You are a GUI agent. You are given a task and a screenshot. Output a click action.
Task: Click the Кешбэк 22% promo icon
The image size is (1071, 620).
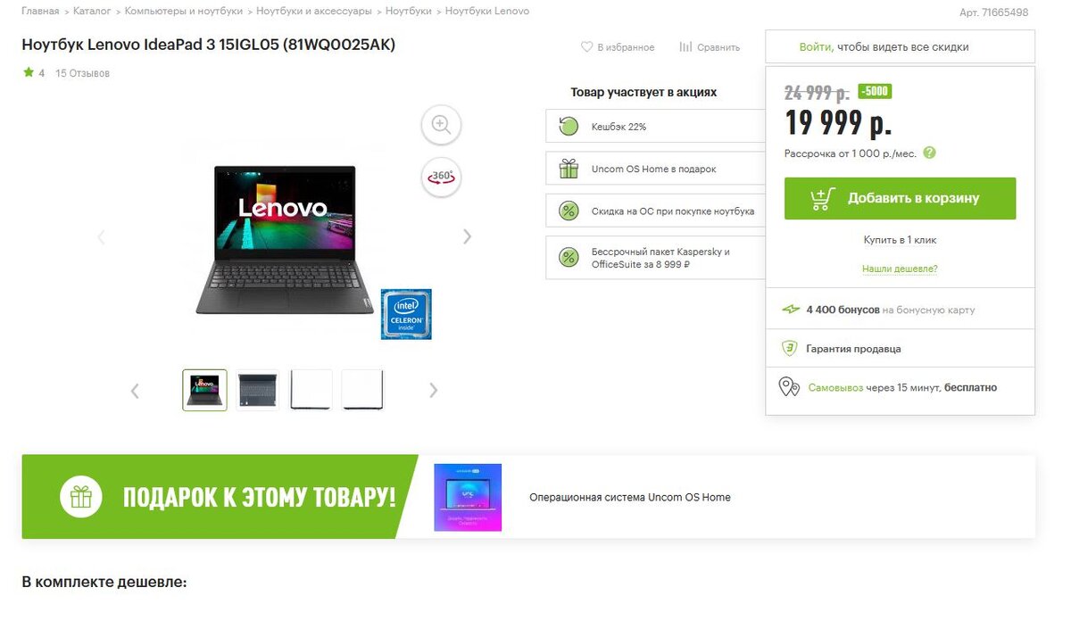click(x=569, y=127)
